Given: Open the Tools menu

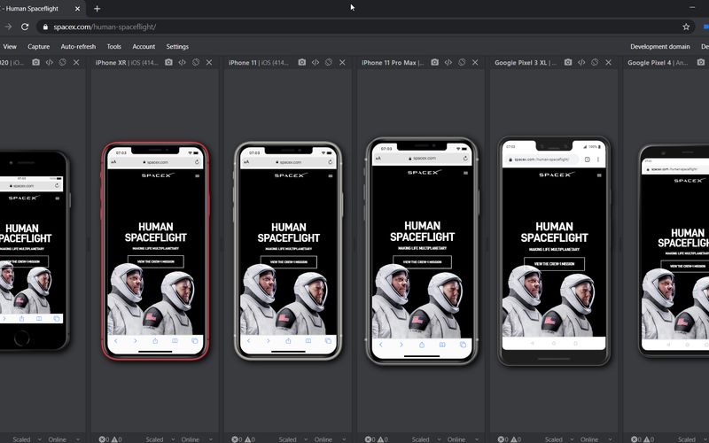Looking at the screenshot, I should coord(114,47).
